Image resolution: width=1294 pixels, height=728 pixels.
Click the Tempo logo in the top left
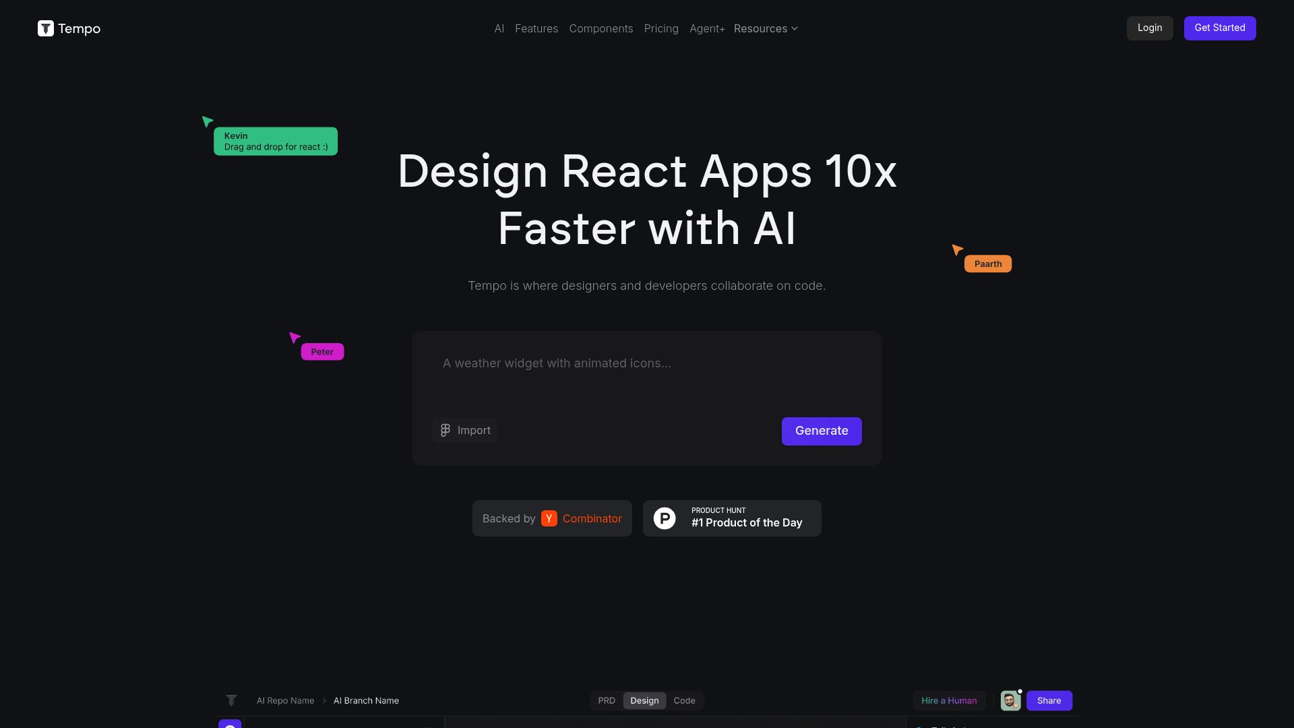tap(68, 28)
